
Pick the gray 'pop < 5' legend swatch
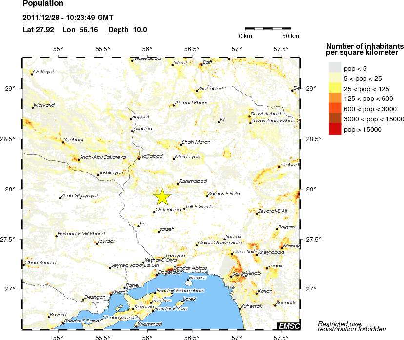tap(335, 68)
